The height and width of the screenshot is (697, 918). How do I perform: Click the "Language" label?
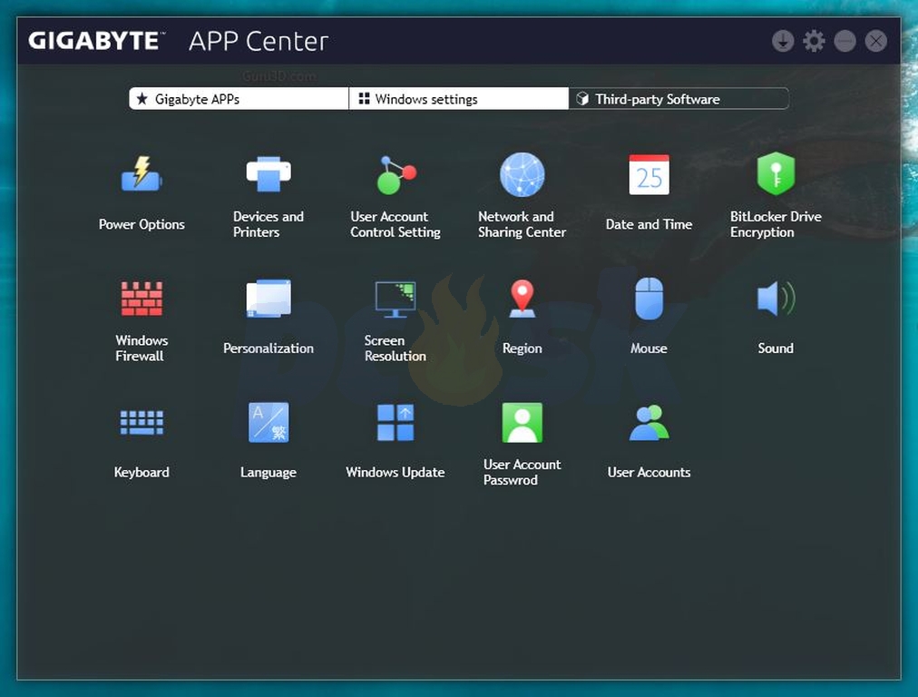pyautogui.click(x=269, y=472)
